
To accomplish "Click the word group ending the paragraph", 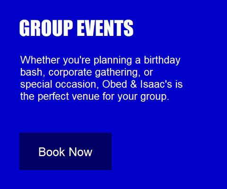I will 154,97.
